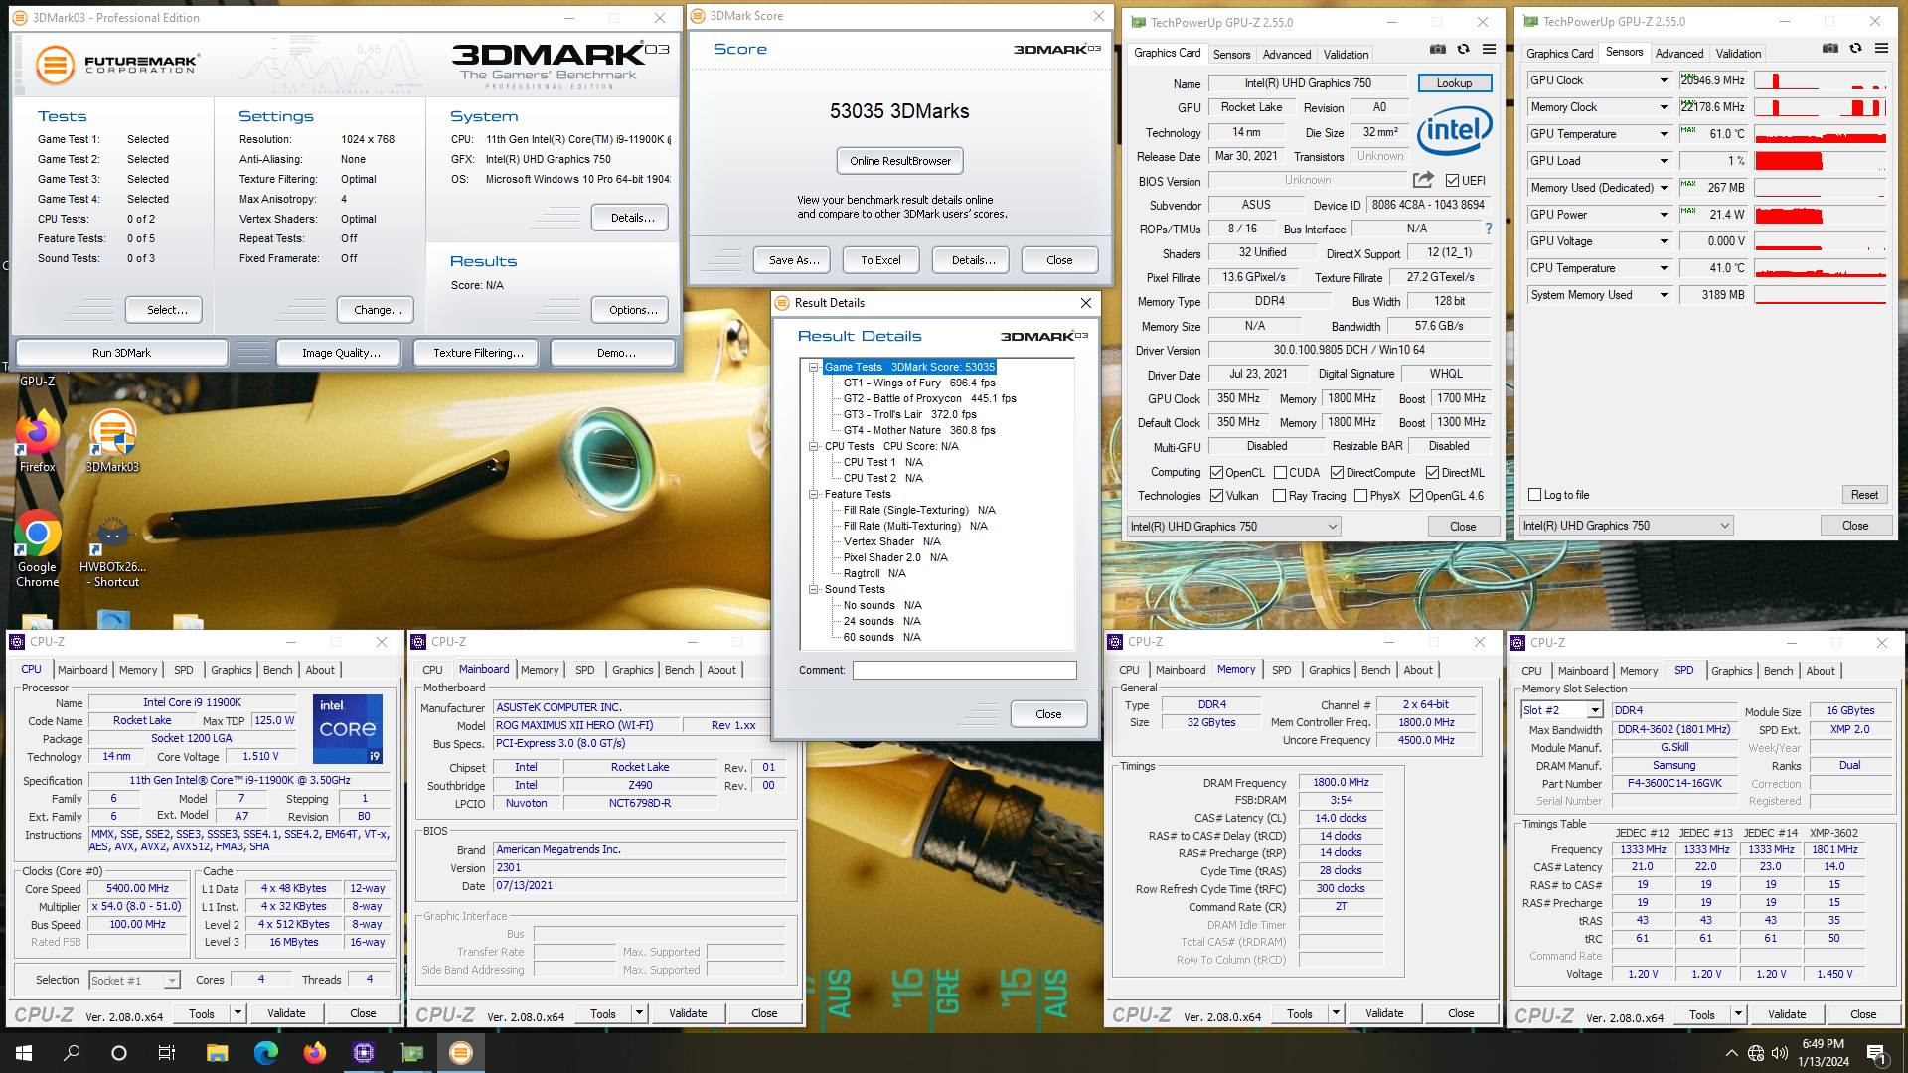
Task: Open Slot #2 dropdown in CPU-Z SPD
Action: (x=1594, y=710)
